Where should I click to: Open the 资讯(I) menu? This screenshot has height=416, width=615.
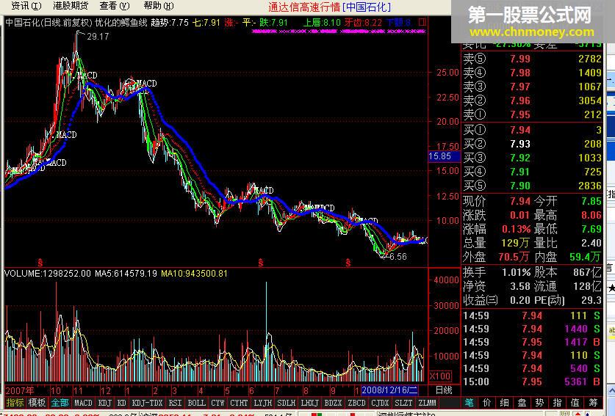coord(26,6)
